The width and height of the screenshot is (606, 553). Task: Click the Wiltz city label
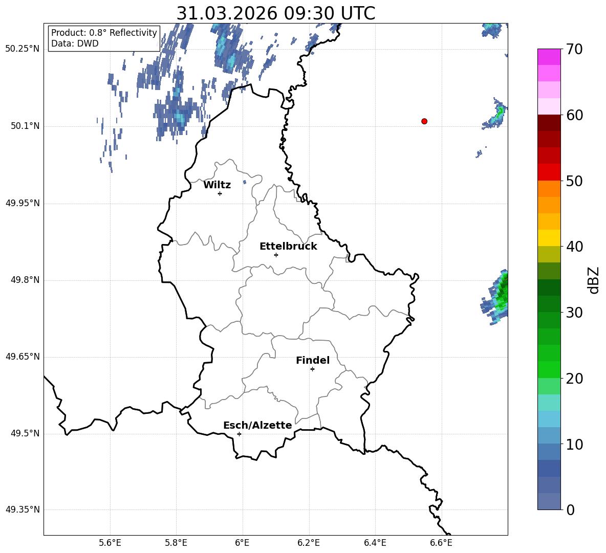217,185
